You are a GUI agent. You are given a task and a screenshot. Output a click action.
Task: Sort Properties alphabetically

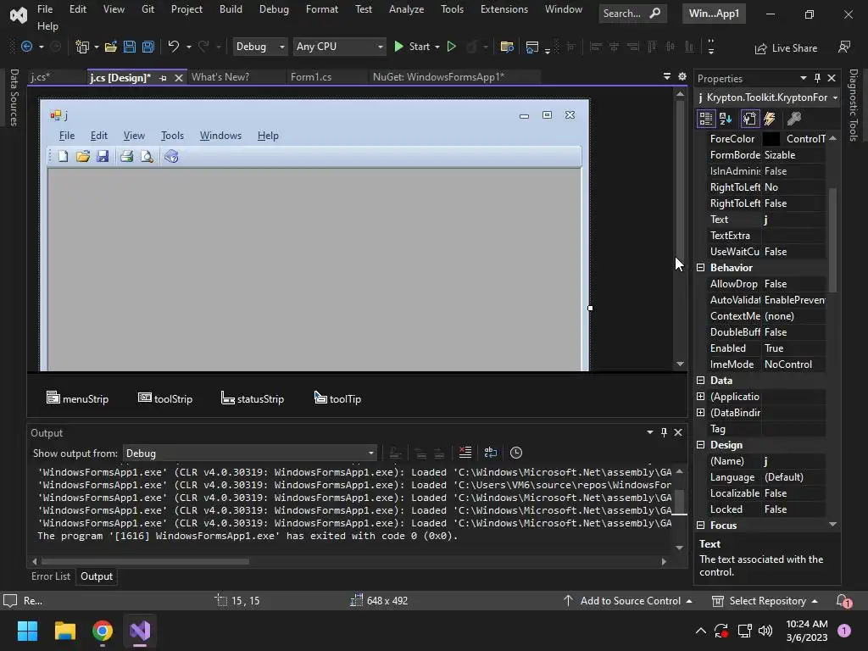point(726,119)
